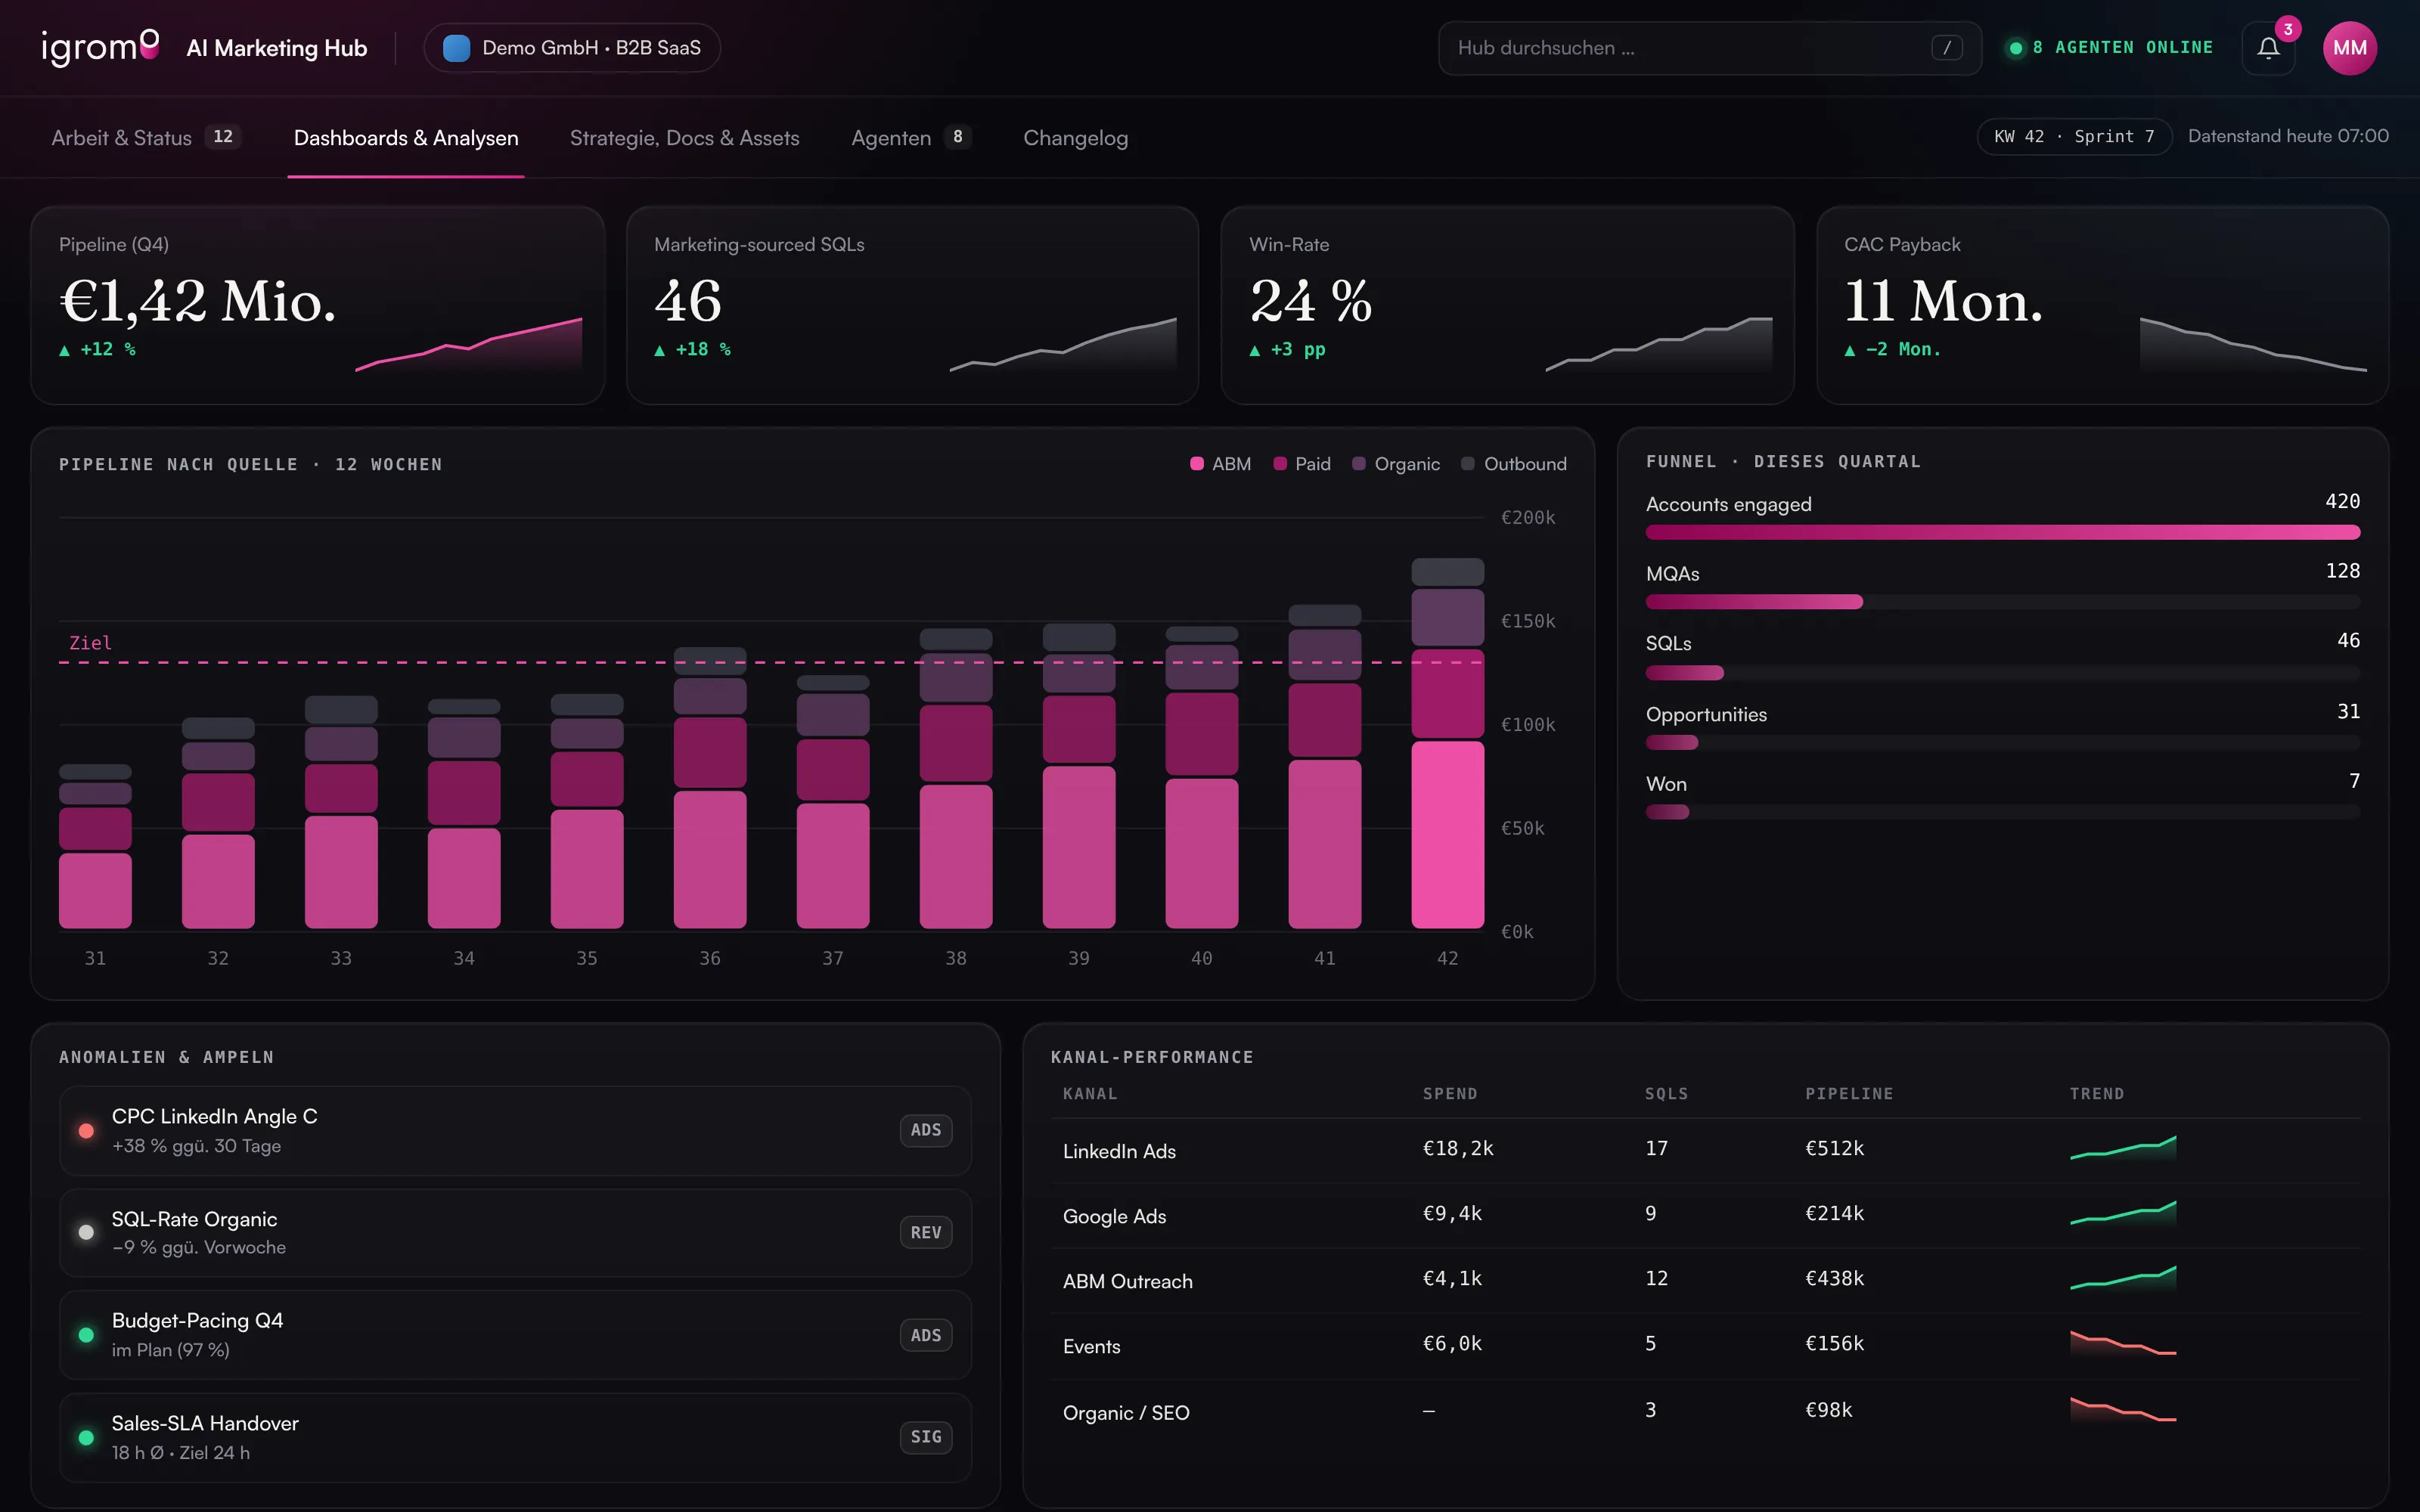
Task: Click the Organic / SEO channel name
Action: pos(1126,1412)
